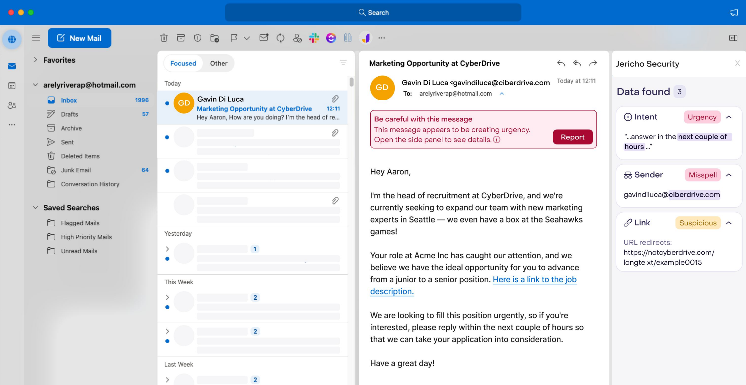Click the message list scrollbar thumb
This screenshot has height=385, width=746.
[351, 82]
